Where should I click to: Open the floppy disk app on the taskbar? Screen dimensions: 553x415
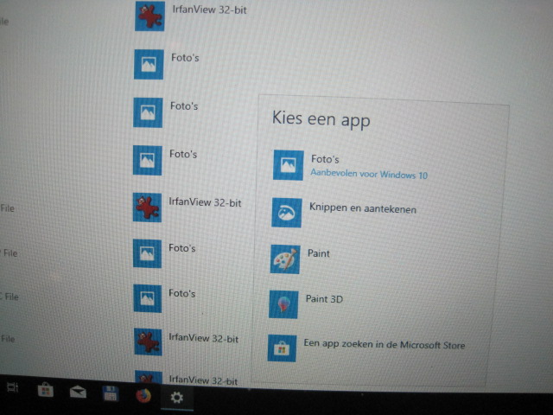point(111,394)
